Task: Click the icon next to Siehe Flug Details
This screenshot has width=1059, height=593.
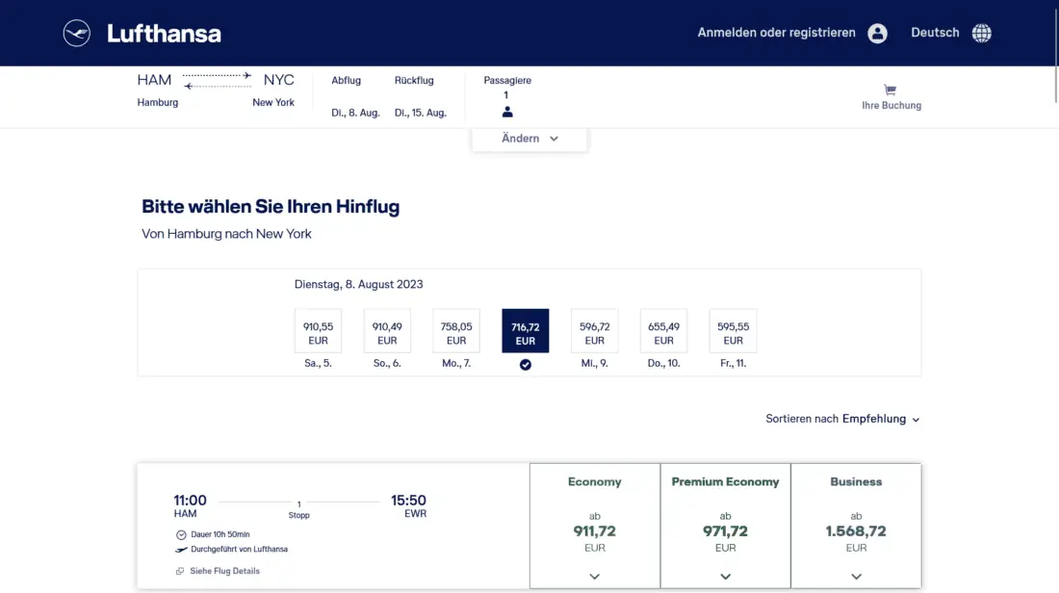Action: [180, 571]
